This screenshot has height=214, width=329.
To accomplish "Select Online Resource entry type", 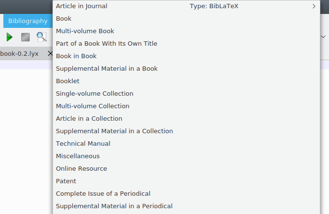I will [x=81, y=169].
